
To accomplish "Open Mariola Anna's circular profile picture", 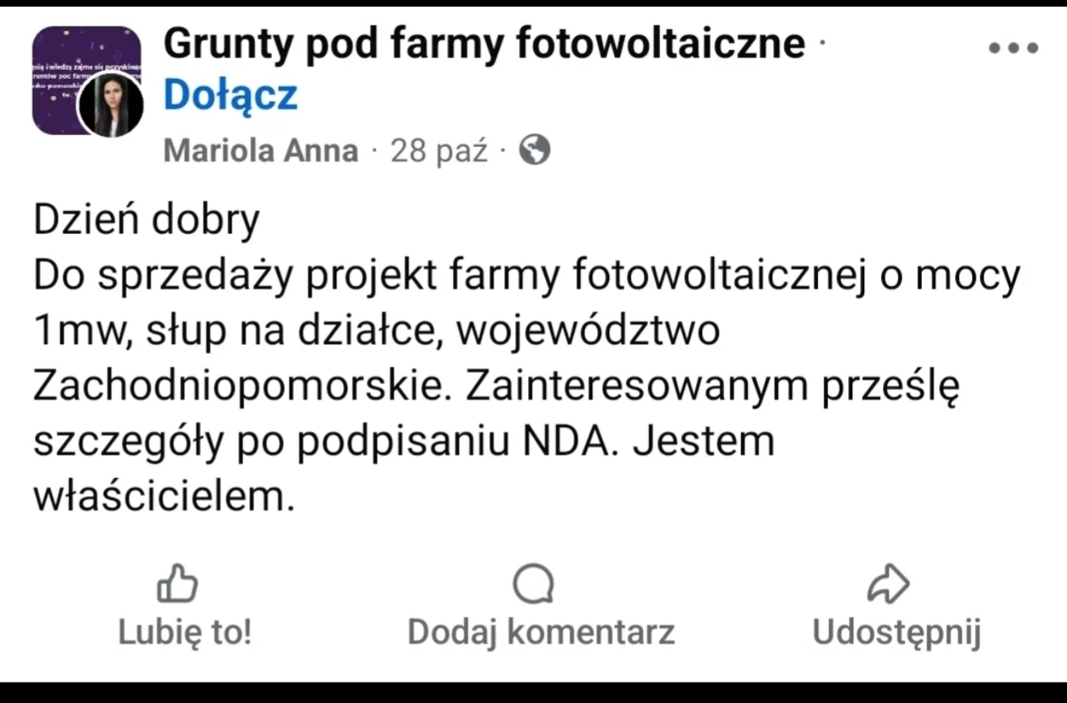I will [111, 105].
